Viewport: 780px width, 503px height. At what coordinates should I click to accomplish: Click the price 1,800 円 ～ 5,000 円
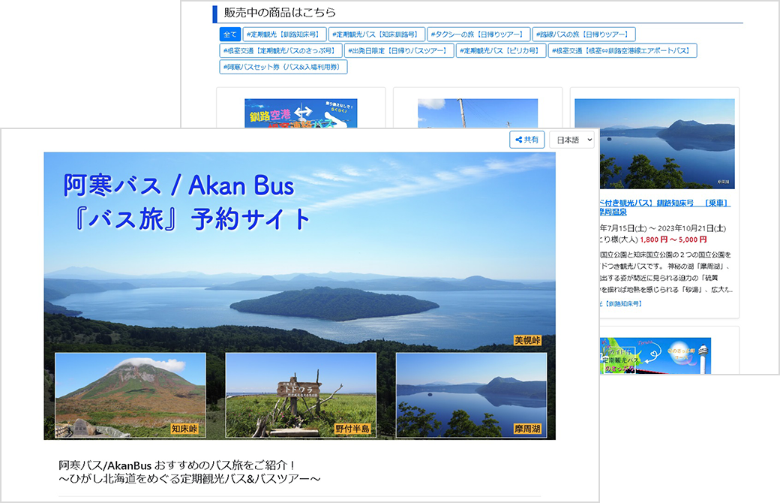point(673,239)
